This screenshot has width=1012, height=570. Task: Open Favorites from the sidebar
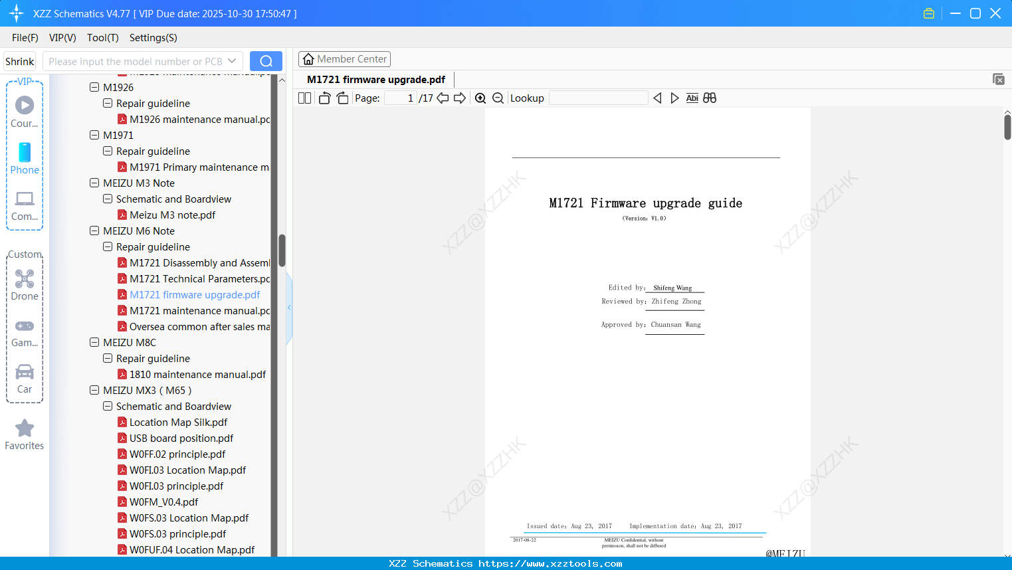click(x=24, y=434)
